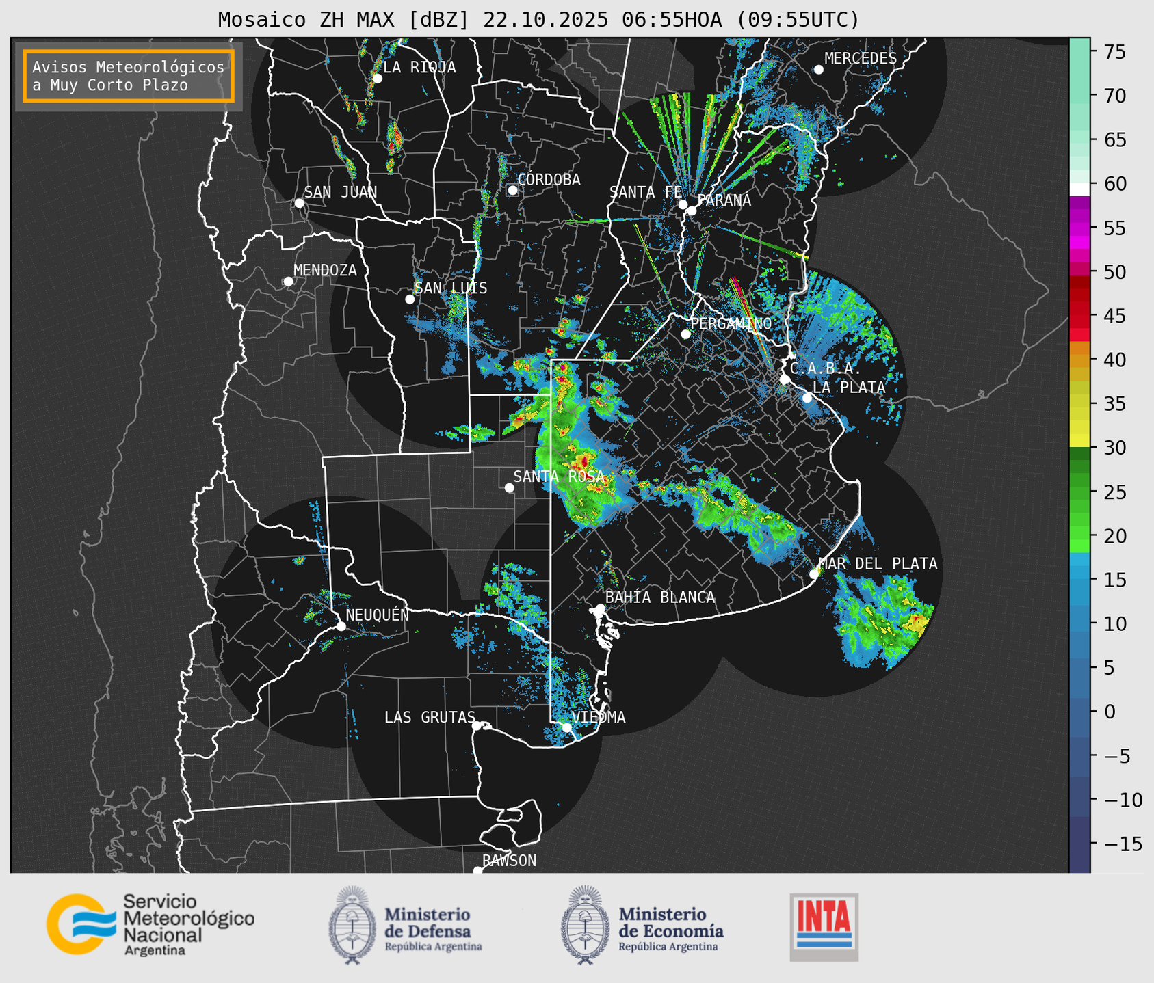This screenshot has width=1154, height=983.
Task: Click the VIEDMA city label
Action: pyautogui.click(x=599, y=717)
